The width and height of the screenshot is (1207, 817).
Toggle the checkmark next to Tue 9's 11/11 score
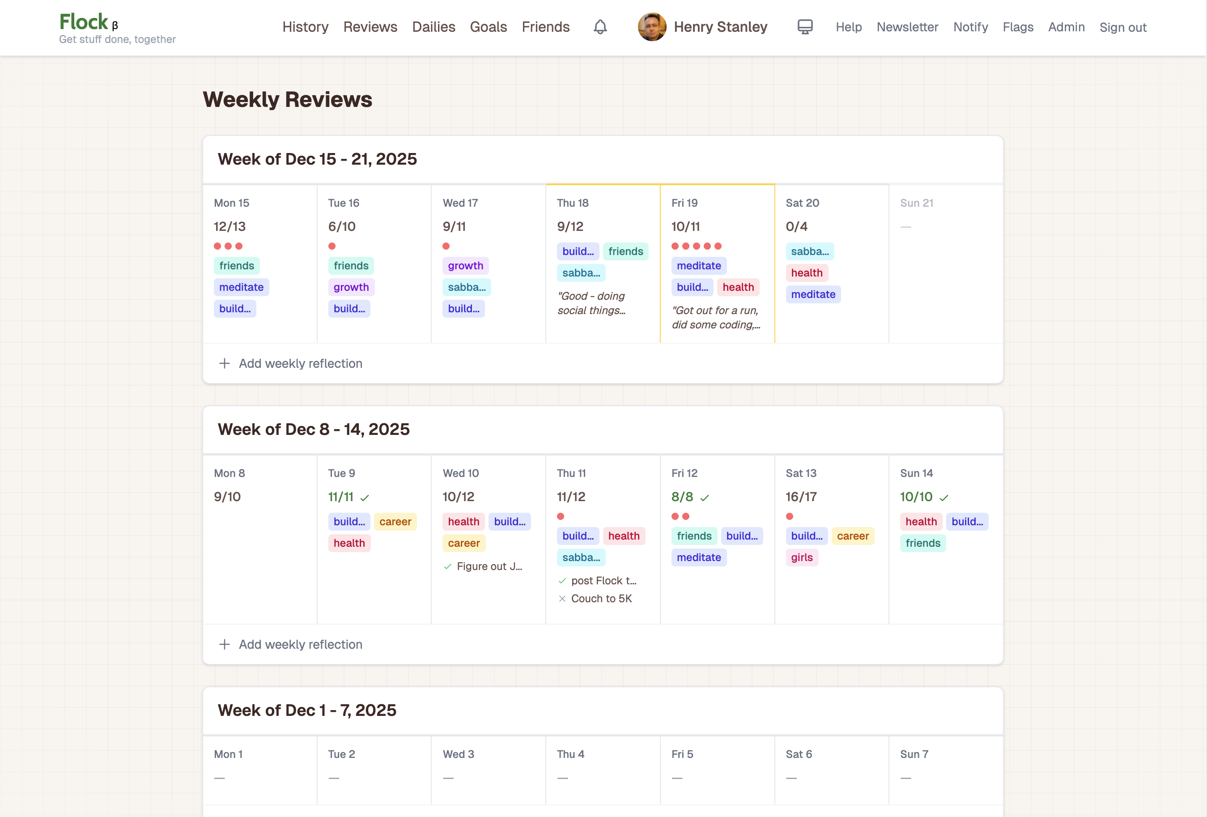click(365, 497)
